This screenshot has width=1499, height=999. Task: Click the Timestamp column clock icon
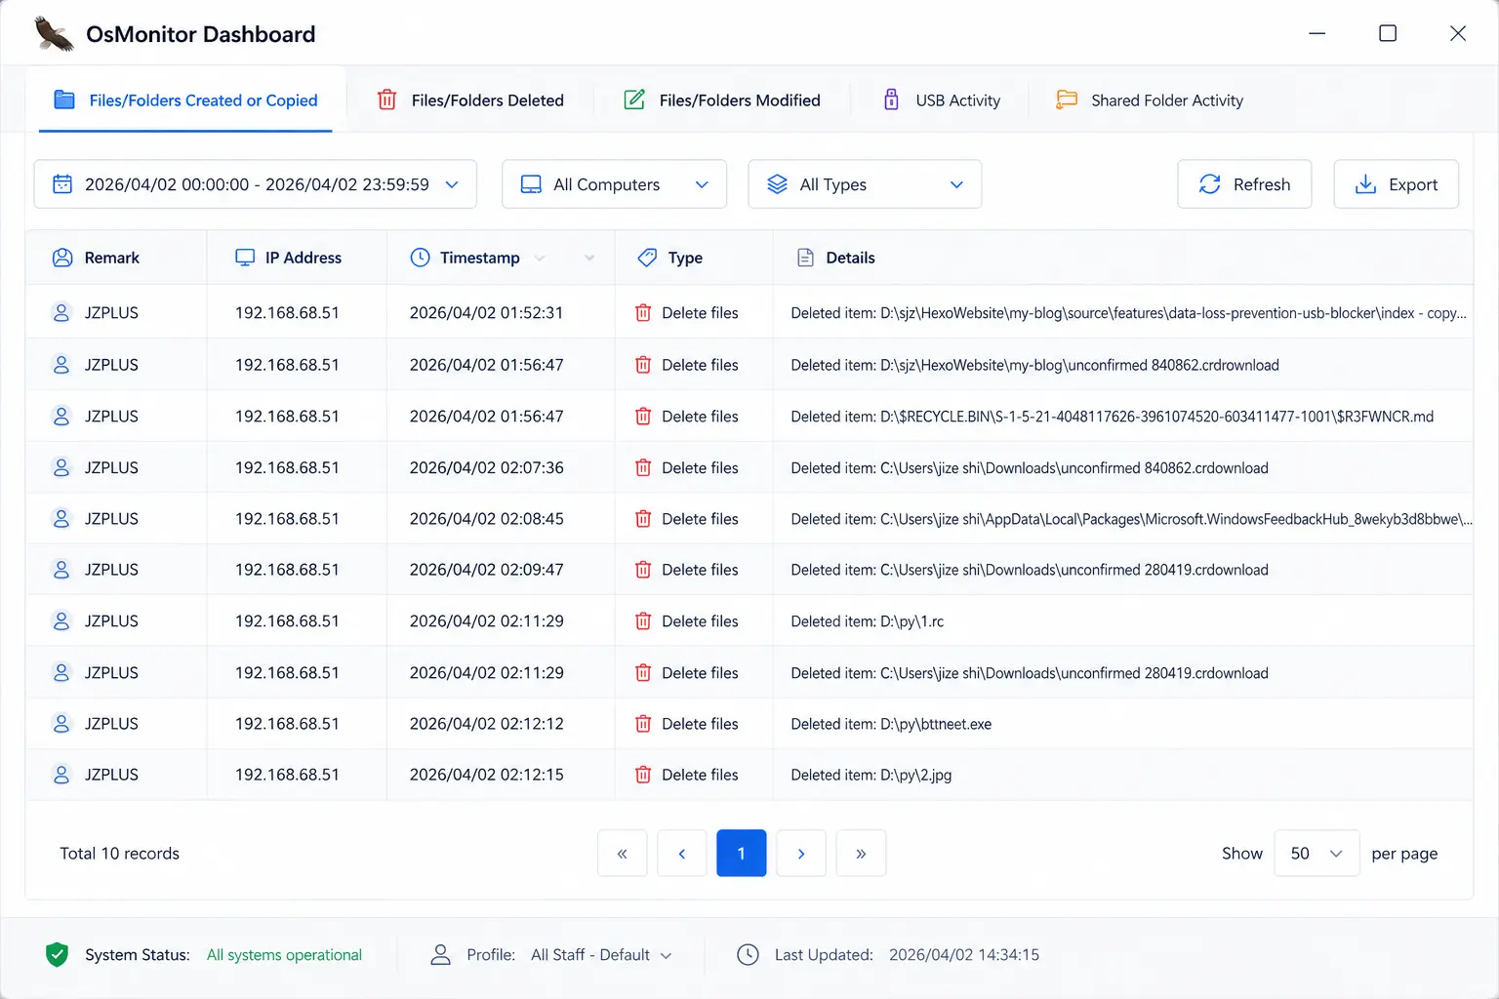420,258
